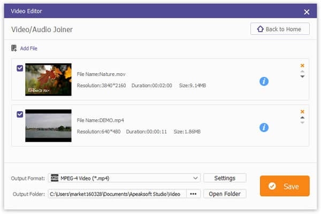Select the Nature.mov thumbnail

(x=48, y=80)
